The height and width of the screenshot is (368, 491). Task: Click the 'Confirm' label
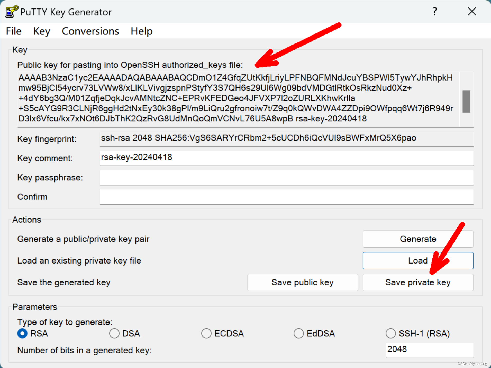click(x=32, y=197)
